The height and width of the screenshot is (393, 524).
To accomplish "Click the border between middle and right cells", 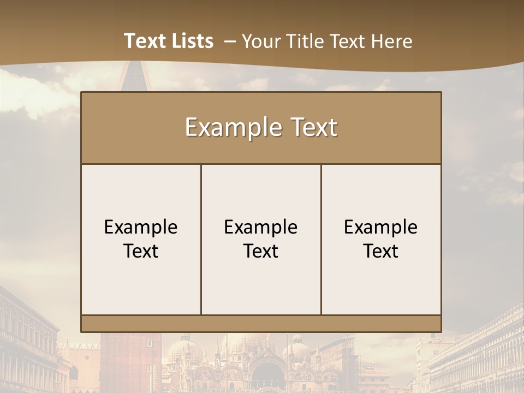I will pyautogui.click(x=321, y=239).
